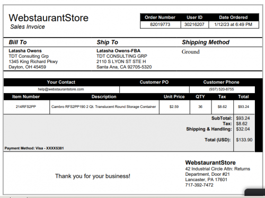Click the Customer PO header
Image resolution: width=265 pixels, height=198 pixels.
tap(154, 82)
